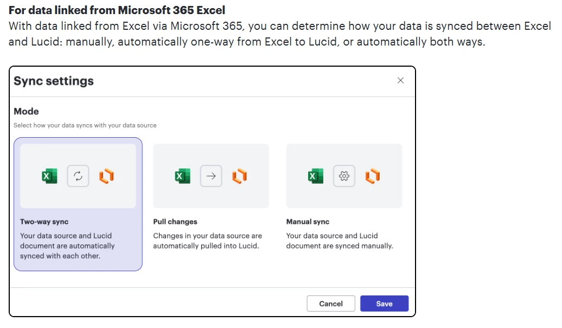The height and width of the screenshot is (328, 562).
Task: Click the gear icon in Manual sync
Action: click(x=344, y=176)
